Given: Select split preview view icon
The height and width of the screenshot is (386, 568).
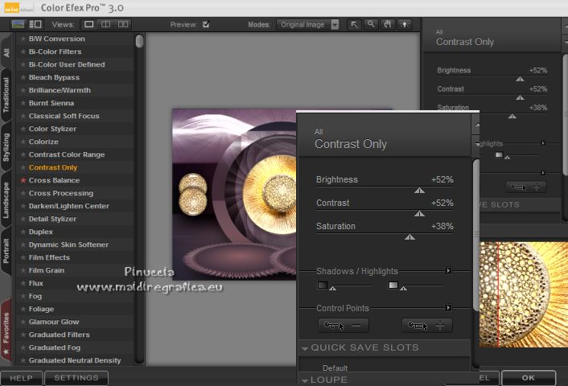Looking at the screenshot, I should 105,24.
